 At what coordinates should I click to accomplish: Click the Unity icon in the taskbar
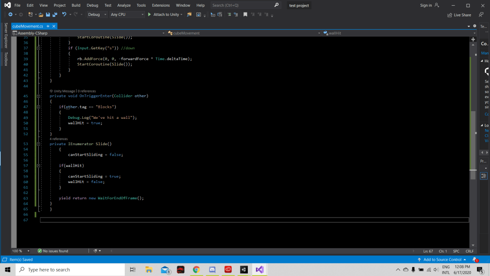click(x=243, y=270)
